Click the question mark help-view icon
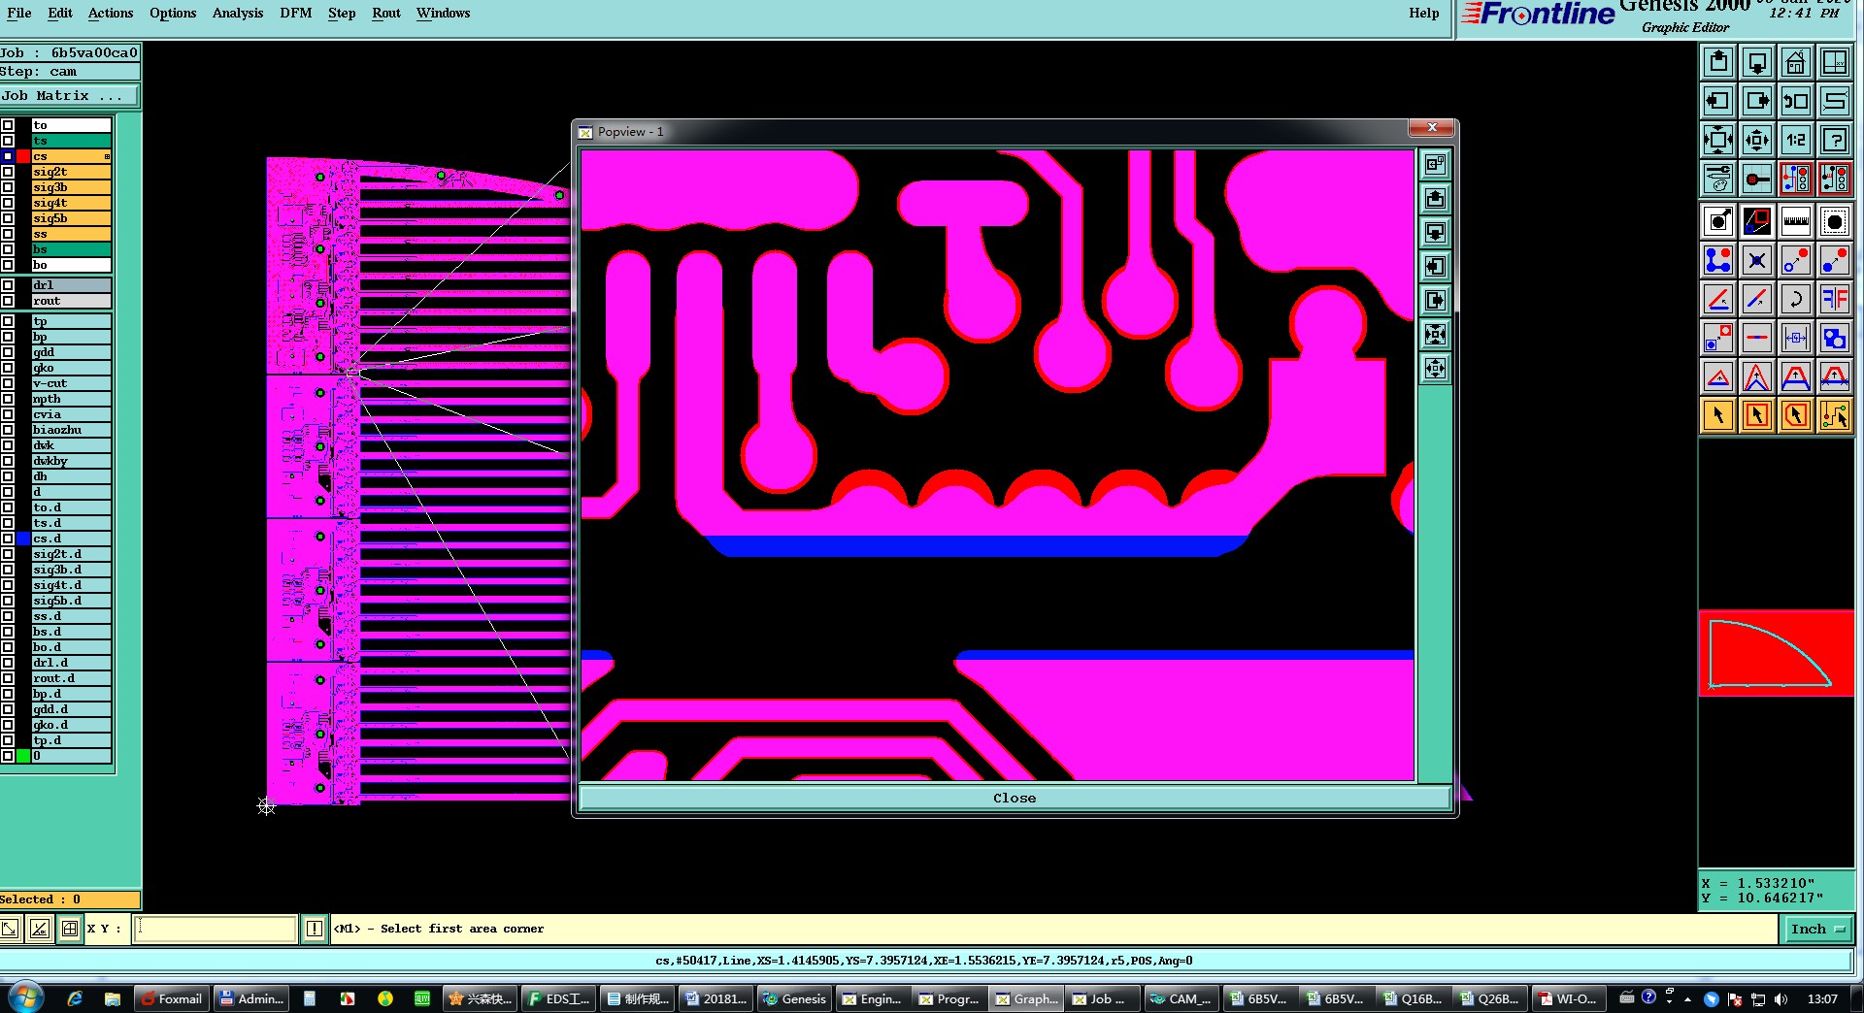 coord(1835,140)
